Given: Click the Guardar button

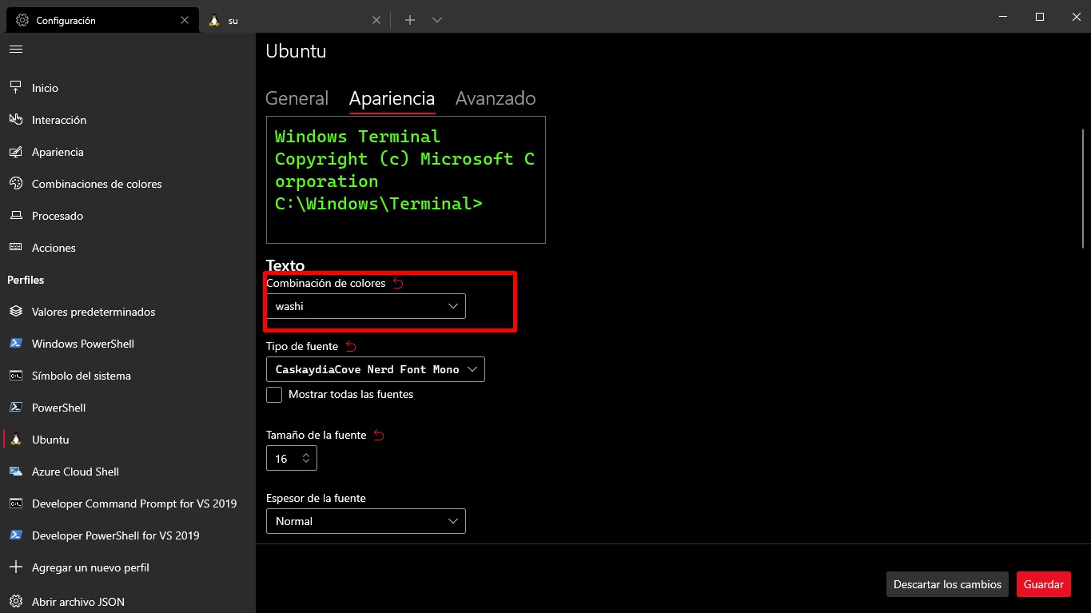Looking at the screenshot, I should [1044, 584].
